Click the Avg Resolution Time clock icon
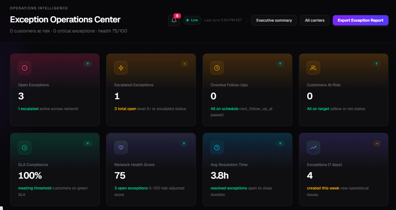 [217, 148]
